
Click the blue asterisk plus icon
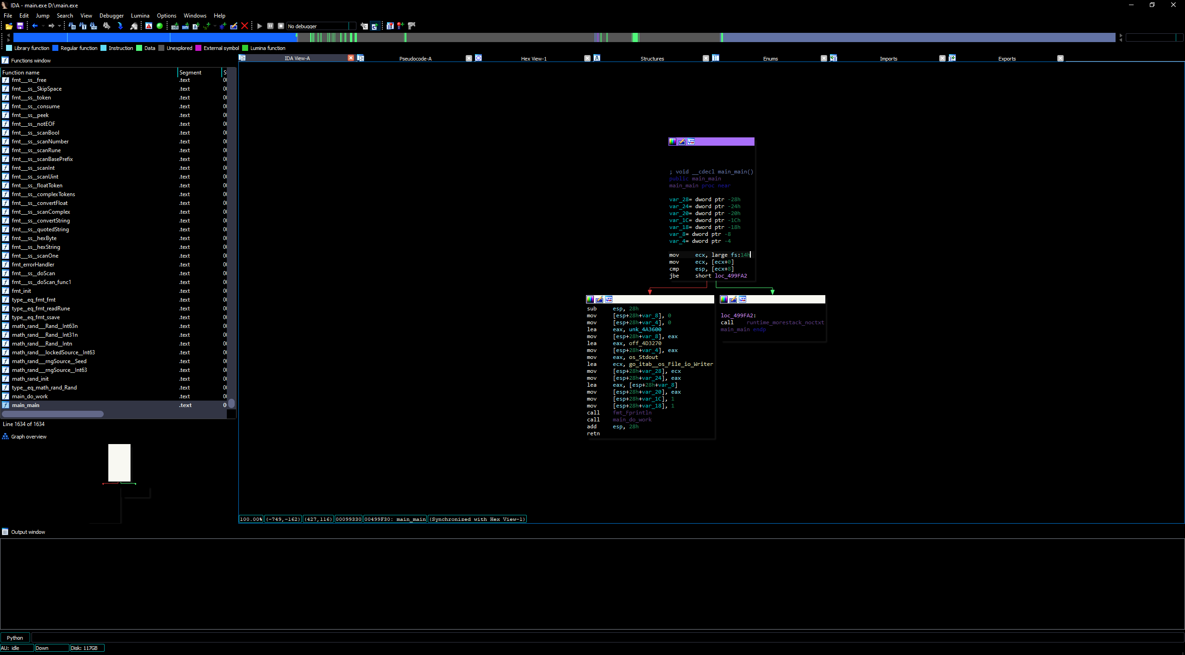point(223,26)
